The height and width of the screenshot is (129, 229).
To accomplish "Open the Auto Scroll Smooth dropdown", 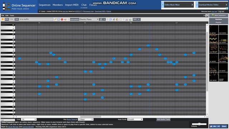I will coord(135,119).
